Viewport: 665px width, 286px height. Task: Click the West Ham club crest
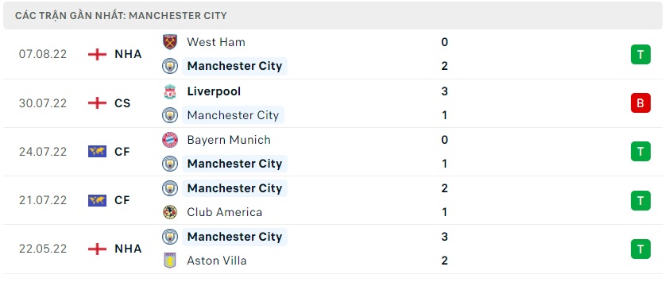170,42
